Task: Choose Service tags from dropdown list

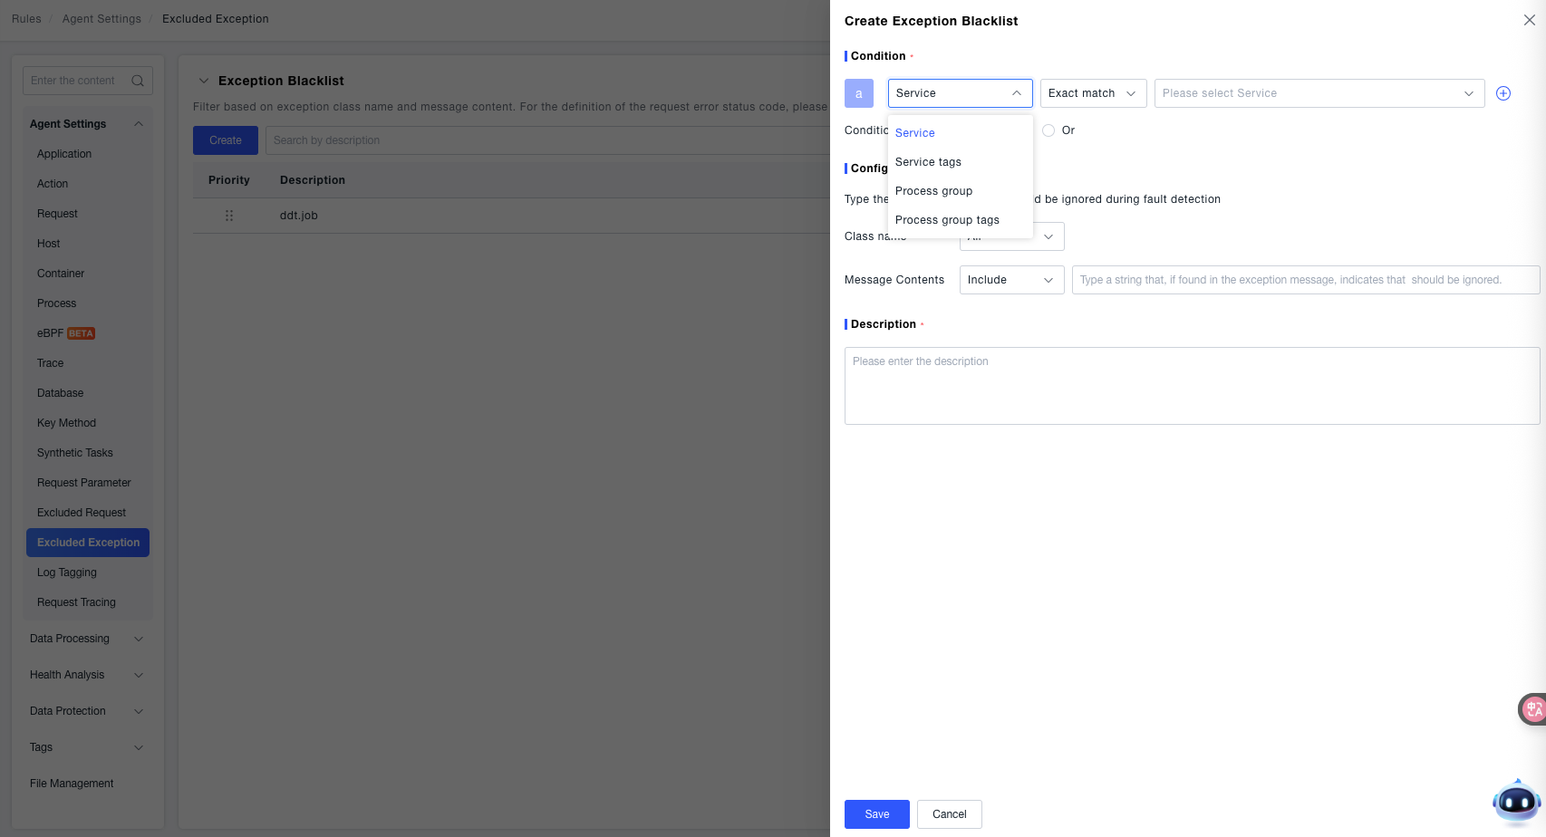Action: 928,162
